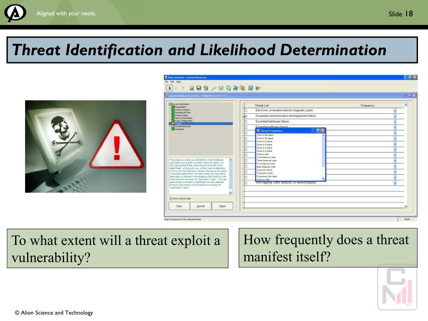The height and width of the screenshot is (321, 428).
Task: Click the Close button below help text
Action: click(222, 206)
